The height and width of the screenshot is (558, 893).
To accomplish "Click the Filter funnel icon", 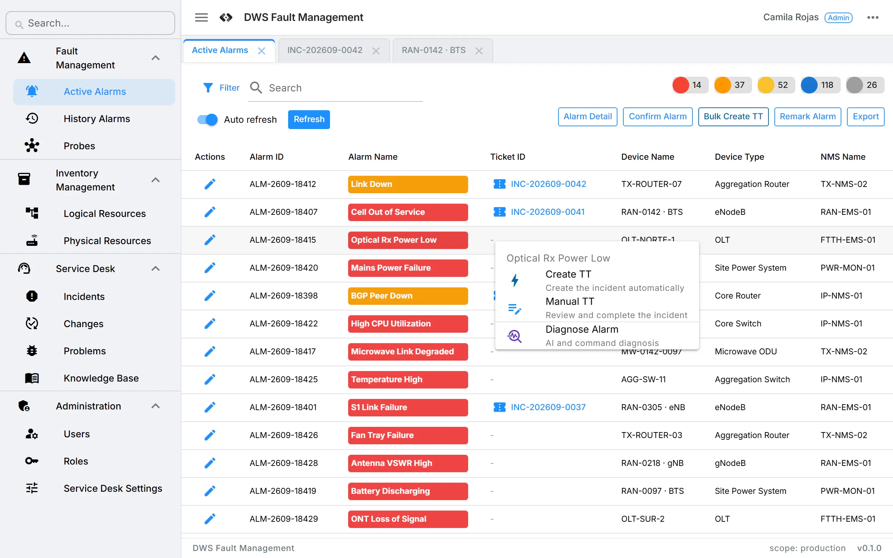I will coord(208,88).
